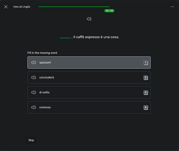Play the sentence audio speaker icon
179x151 pixels.
(89, 19)
